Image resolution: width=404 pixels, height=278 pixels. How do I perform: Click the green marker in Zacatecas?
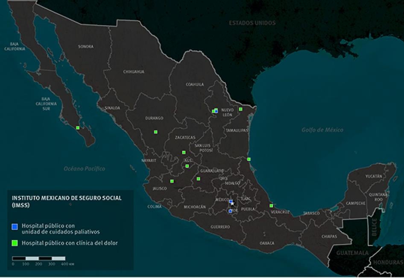[x=184, y=152]
